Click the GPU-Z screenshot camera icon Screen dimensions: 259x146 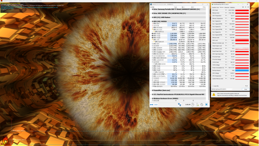[243, 7]
